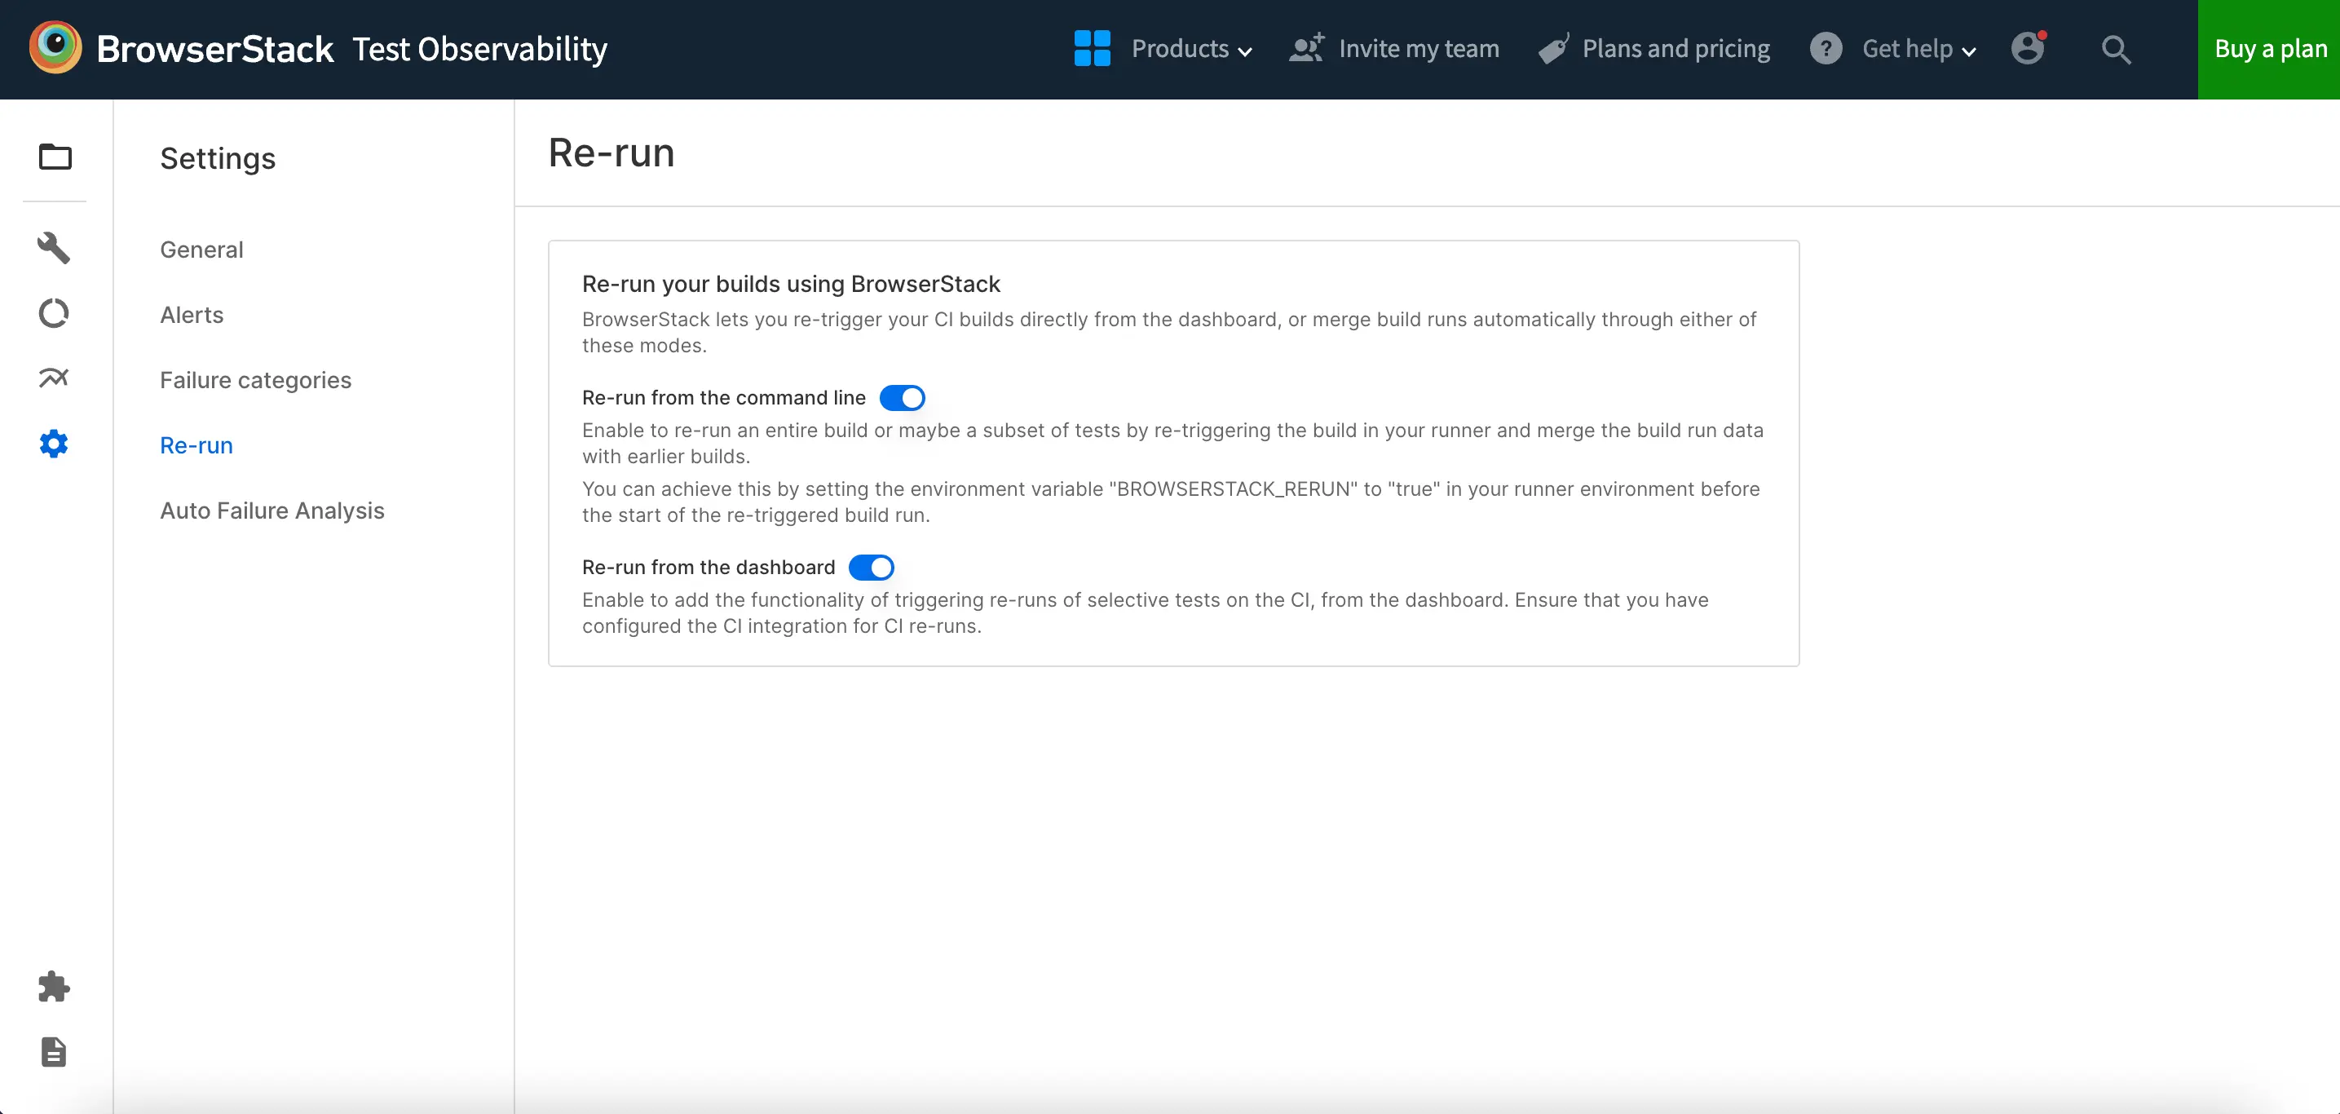Viewport: 2340px width, 1114px height.
Task: Open Failure categories settings
Action: [x=255, y=380]
